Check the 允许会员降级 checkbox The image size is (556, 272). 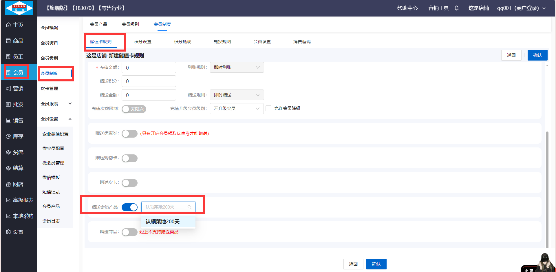click(x=268, y=108)
